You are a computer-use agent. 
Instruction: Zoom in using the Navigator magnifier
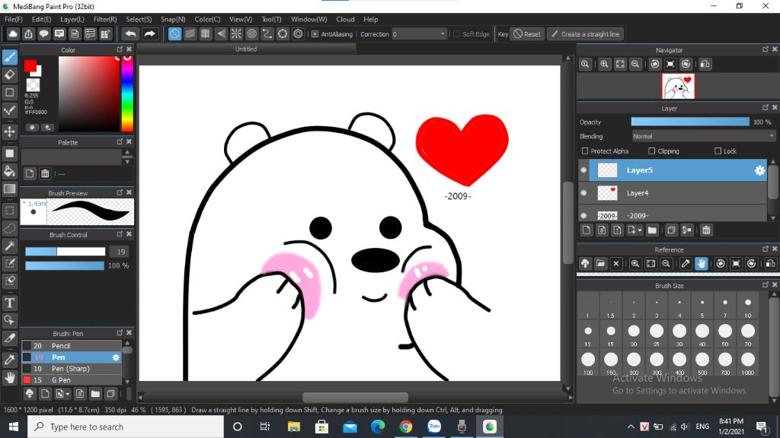click(x=604, y=65)
